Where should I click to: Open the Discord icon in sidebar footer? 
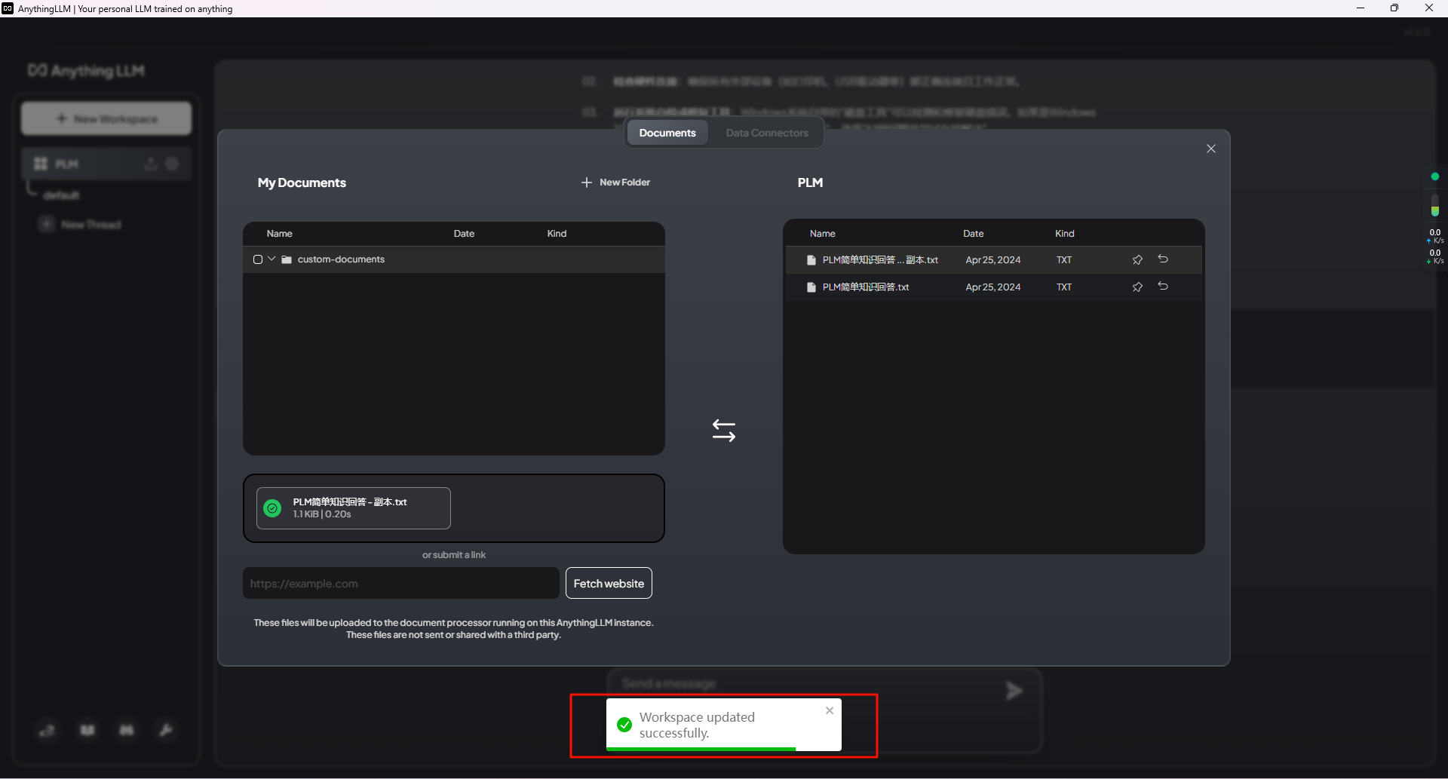(127, 730)
